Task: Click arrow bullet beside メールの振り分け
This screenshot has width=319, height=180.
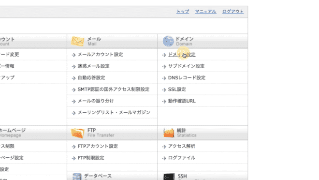Action: [x=73, y=102]
